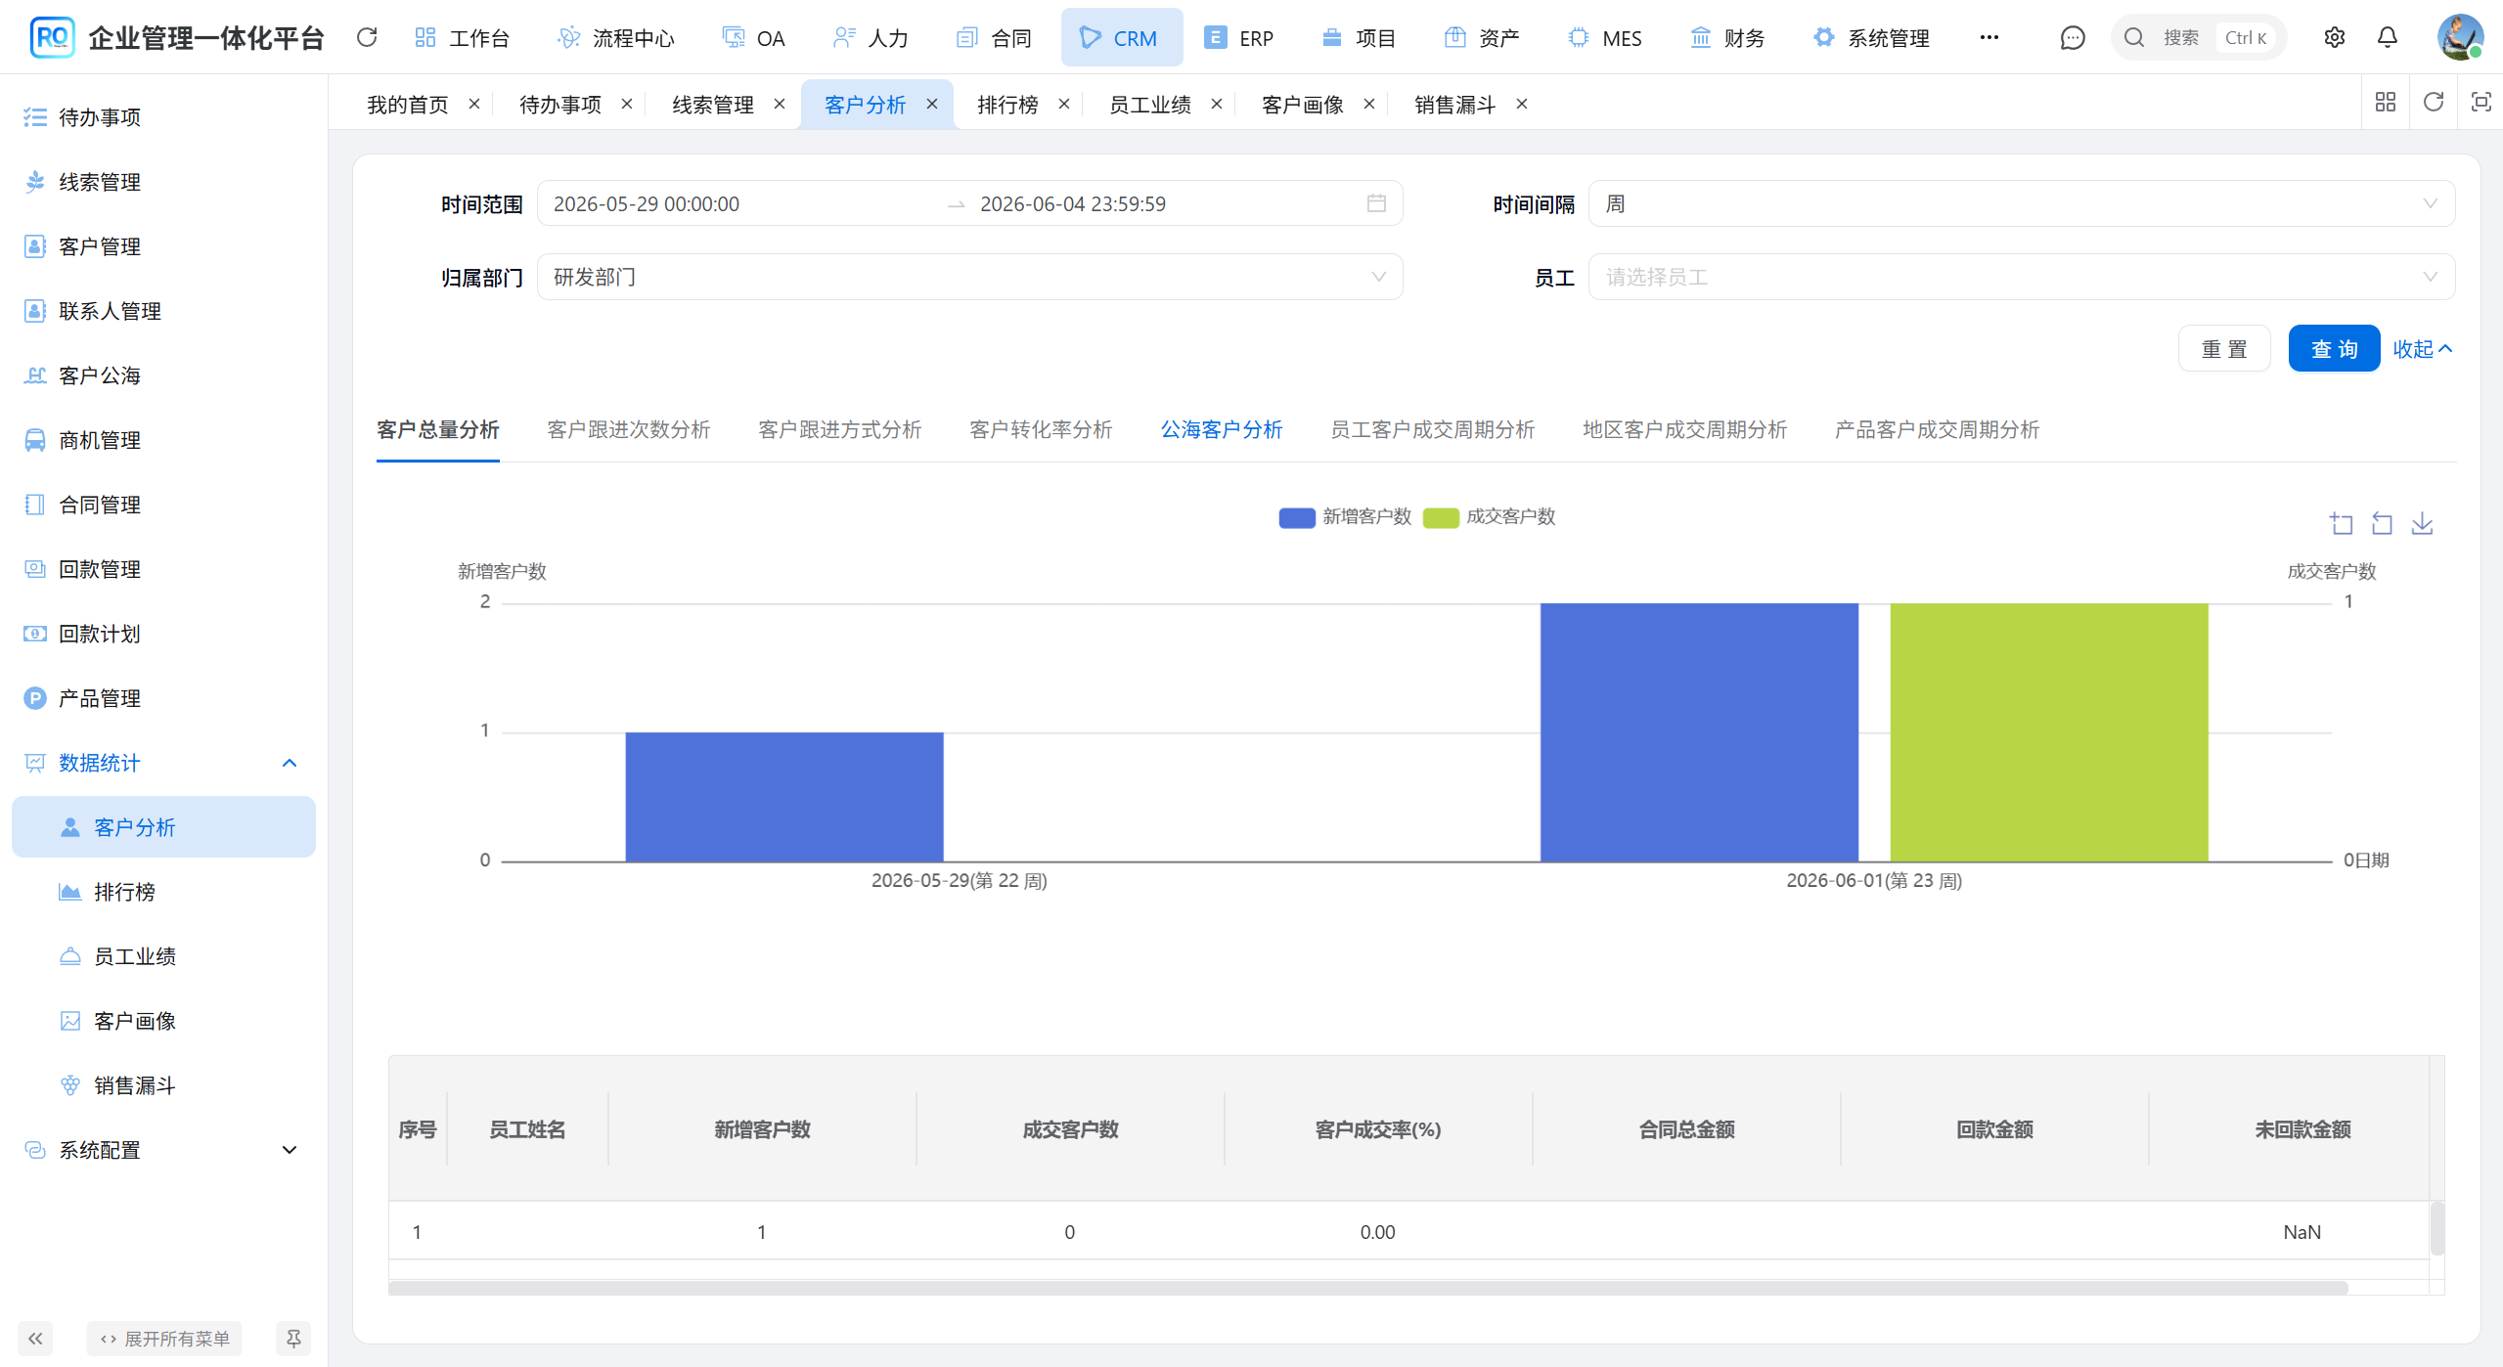
Task: Open 回款计划 in the sidebar
Action: tap(163, 634)
